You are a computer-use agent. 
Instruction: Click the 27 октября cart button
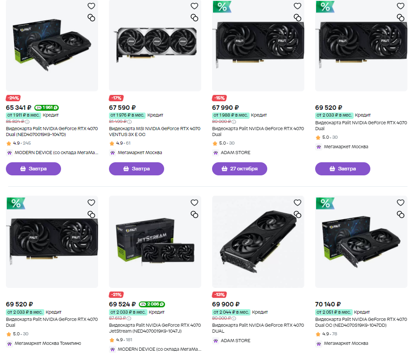tap(240, 169)
